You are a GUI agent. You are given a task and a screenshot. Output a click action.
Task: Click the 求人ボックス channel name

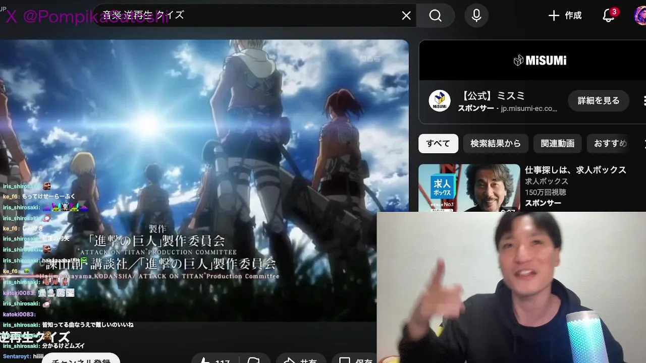547,181
